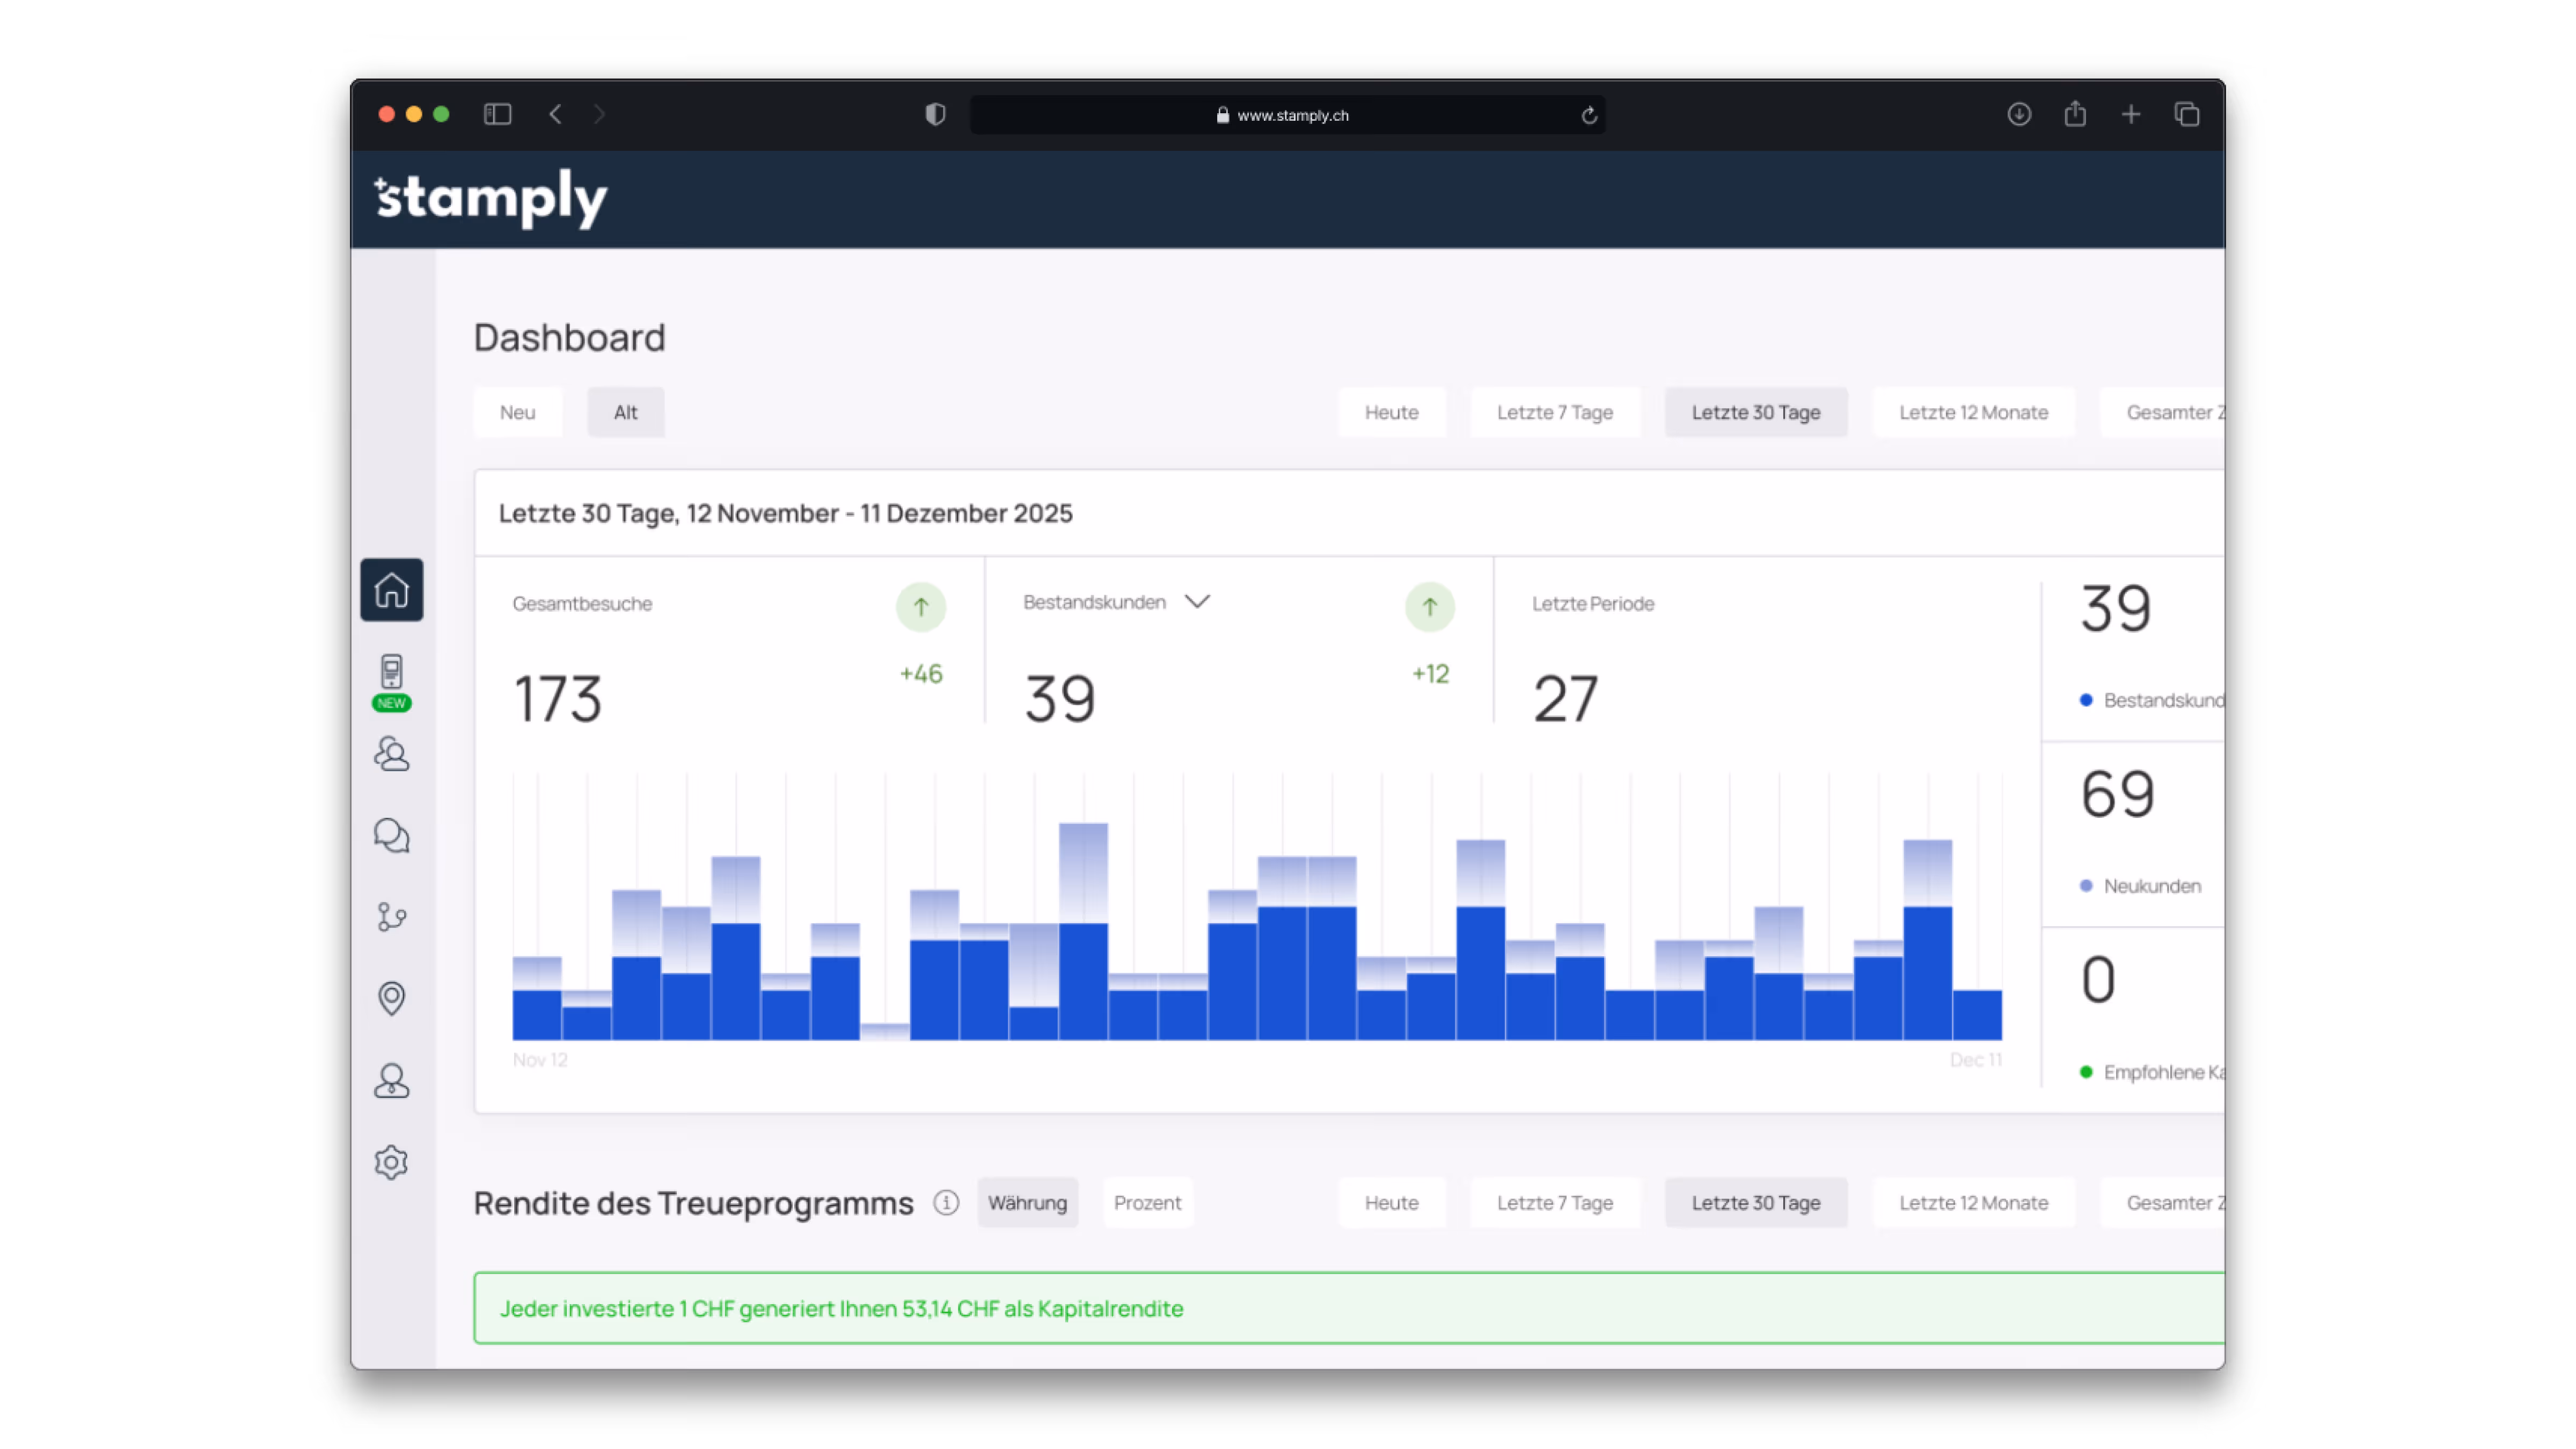Screen dimensions: 2576x1449
Task: Switch dashboard to Alt version
Action: coord(625,412)
